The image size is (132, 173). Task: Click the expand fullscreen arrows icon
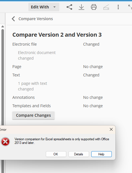(x=130, y=7)
